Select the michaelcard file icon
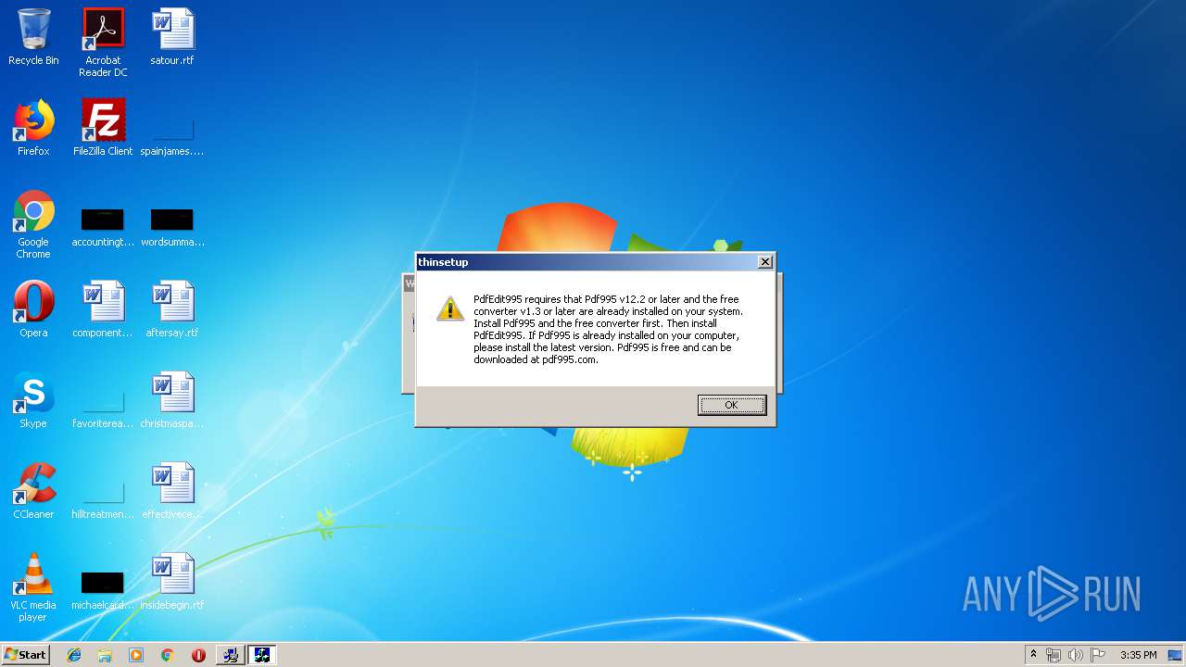Image resolution: width=1186 pixels, height=667 pixels. (x=103, y=590)
